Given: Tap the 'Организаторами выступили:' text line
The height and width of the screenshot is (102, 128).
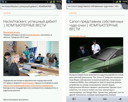Looking at the screenshot, I should [16, 100].
